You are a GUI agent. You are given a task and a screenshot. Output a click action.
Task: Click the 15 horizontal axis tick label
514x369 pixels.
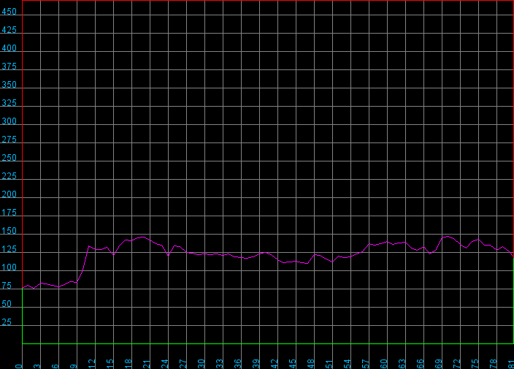pos(110,364)
